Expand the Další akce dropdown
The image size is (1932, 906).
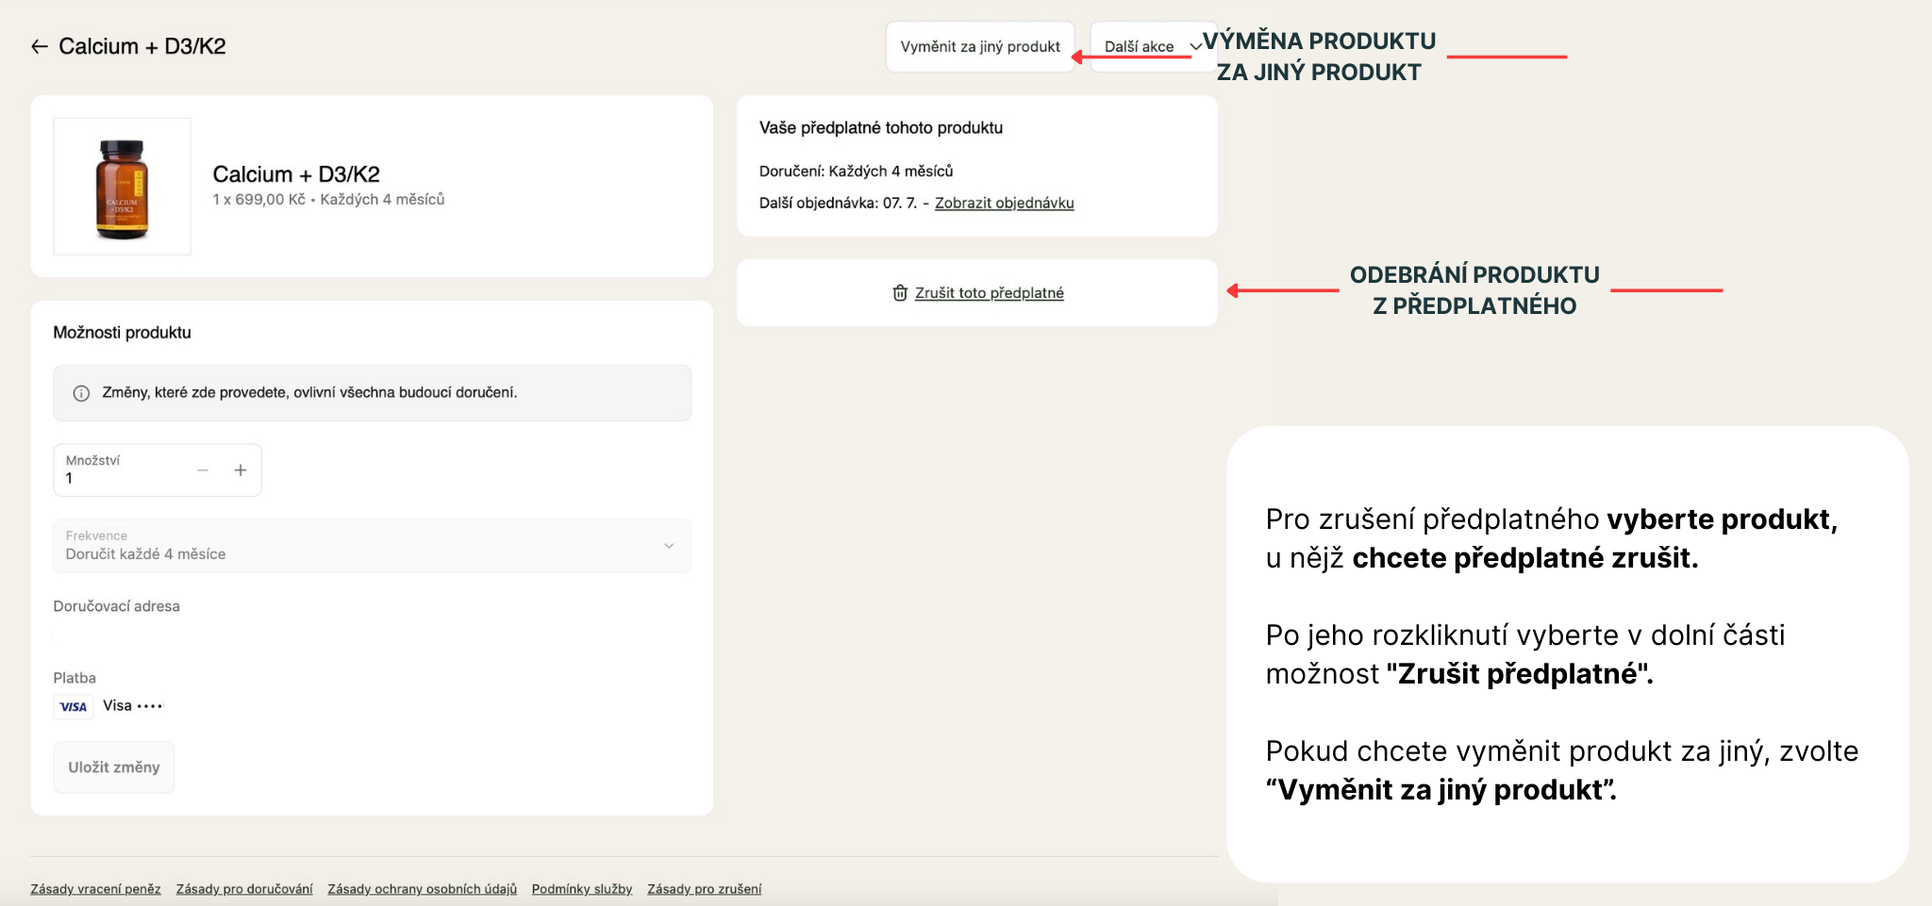[1151, 47]
